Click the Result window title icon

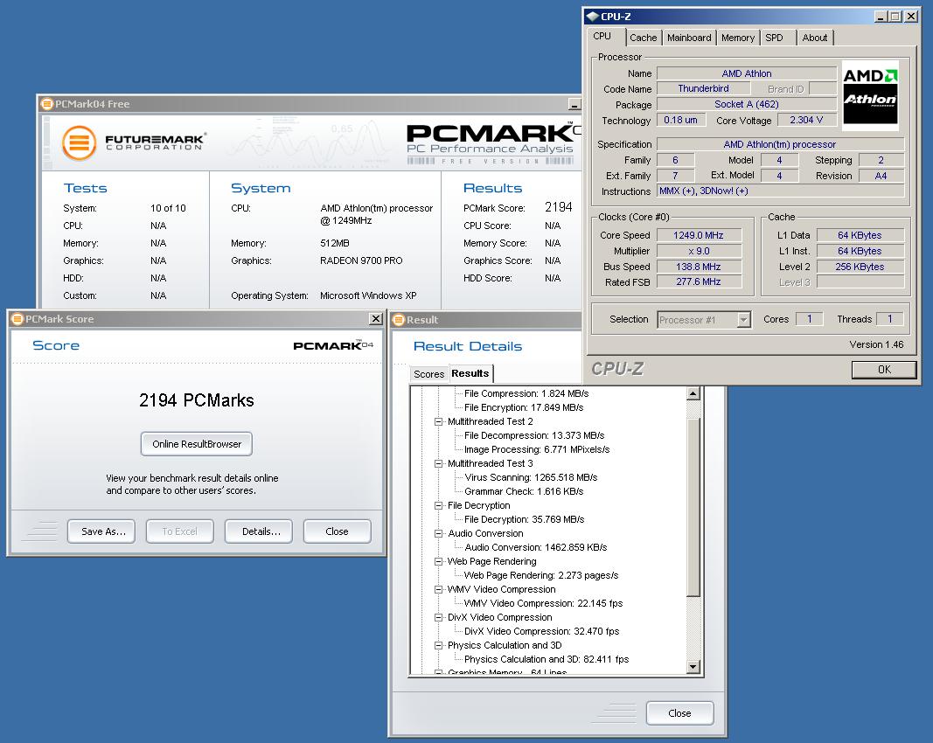pyautogui.click(x=399, y=320)
